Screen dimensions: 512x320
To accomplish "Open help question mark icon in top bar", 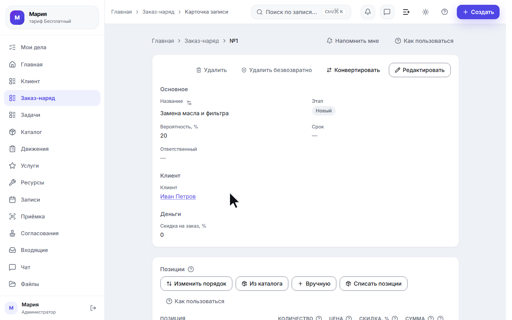I will (x=444, y=12).
